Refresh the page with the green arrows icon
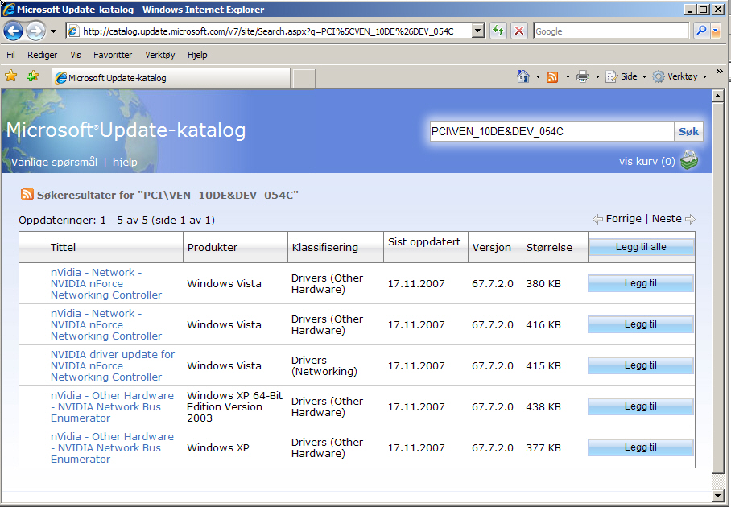The width and height of the screenshot is (731, 507). pyautogui.click(x=498, y=31)
